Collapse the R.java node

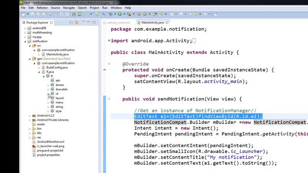point(39,72)
